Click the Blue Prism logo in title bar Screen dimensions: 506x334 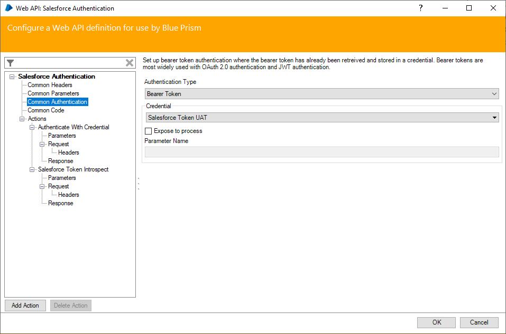[x=9, y=8]
